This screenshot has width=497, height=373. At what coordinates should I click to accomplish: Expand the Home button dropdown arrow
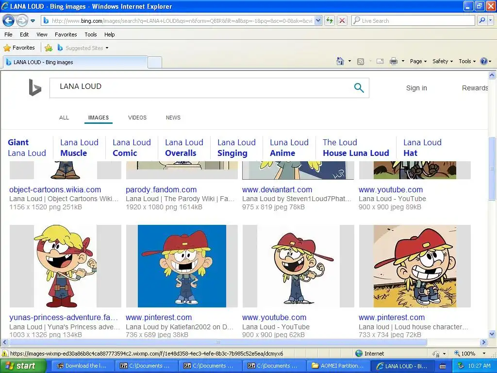pyautogui.click(x=349, y=61)
